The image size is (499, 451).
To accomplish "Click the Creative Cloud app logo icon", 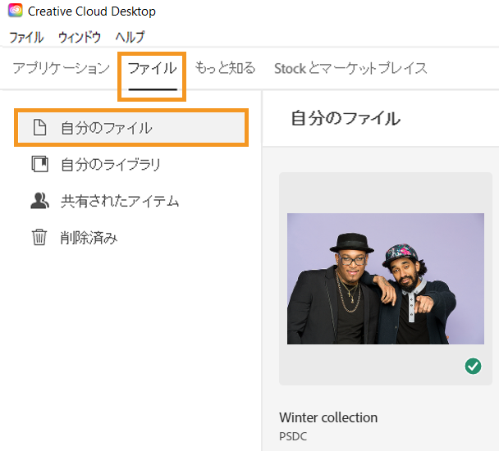I will 16,10.
